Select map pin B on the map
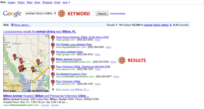The image size is (204, 109). [15, 57]
